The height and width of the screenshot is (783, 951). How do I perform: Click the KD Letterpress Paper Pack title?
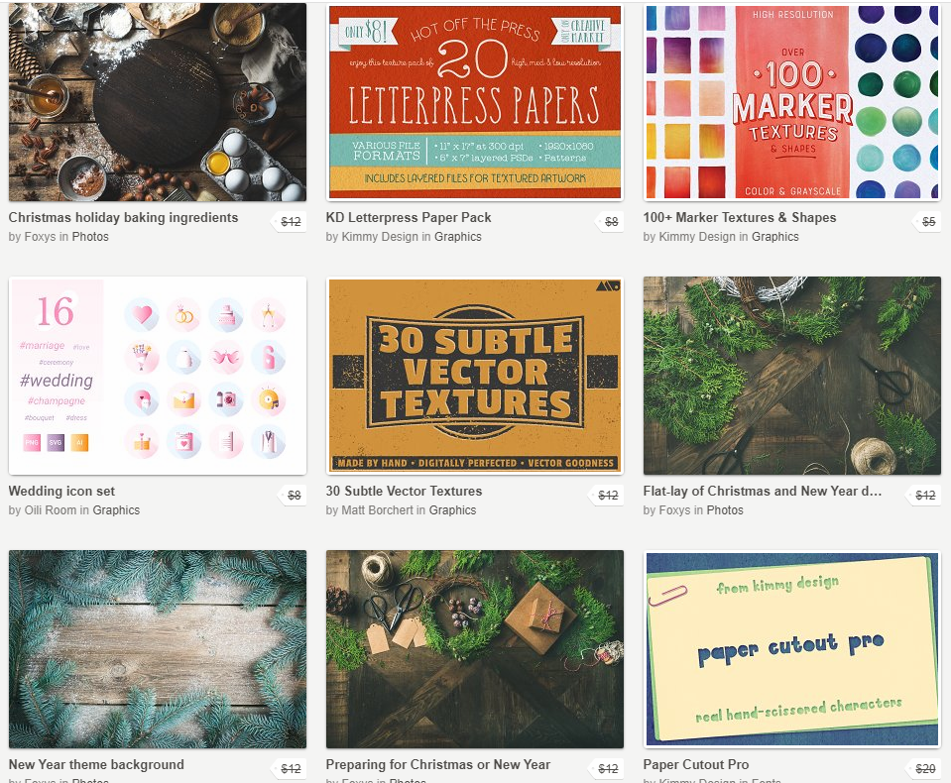[409, 218]
